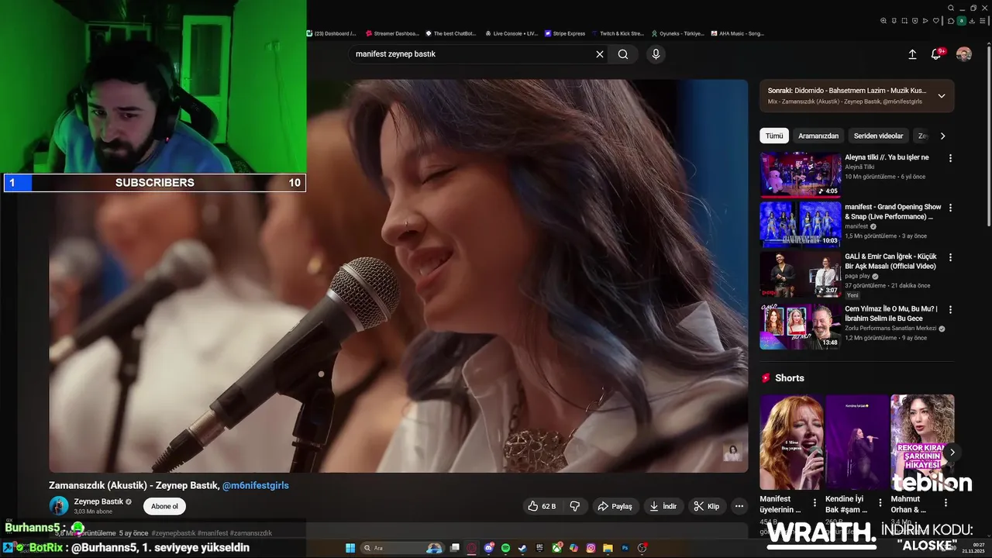Click the #zeynepbastık hashtag

pyautogui.click(x=173, y=533)
